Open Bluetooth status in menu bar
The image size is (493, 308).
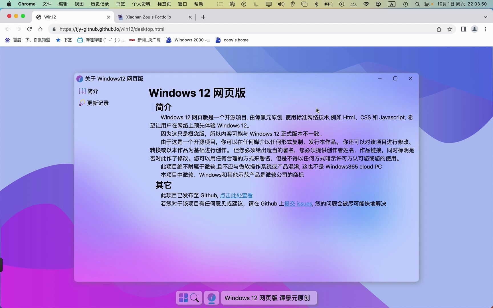(x=316, y=4)
